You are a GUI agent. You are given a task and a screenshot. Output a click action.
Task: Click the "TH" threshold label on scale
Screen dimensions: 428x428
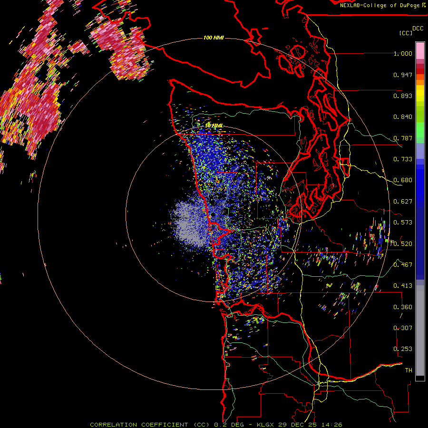409,370
